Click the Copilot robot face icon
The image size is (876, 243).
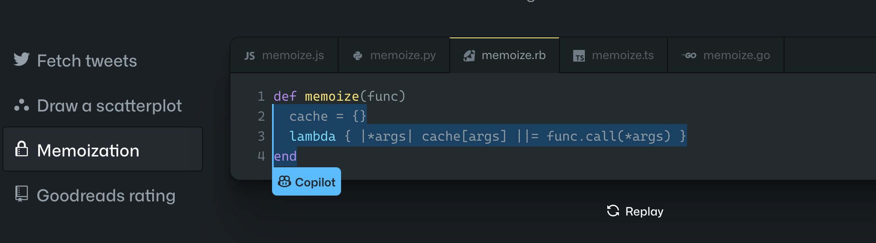point(285,181)
